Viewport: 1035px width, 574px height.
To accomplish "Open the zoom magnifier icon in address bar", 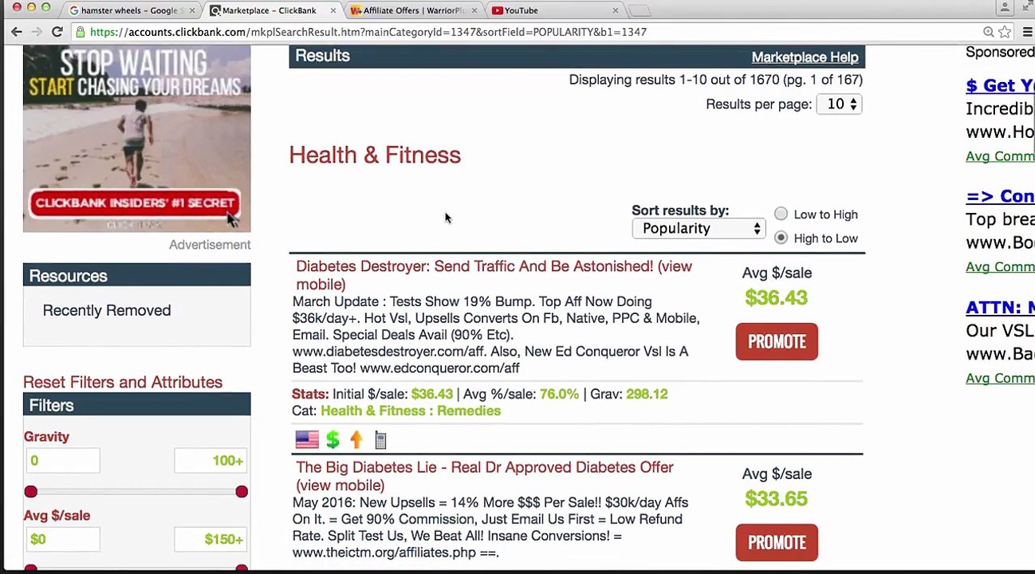I will 988,32.
